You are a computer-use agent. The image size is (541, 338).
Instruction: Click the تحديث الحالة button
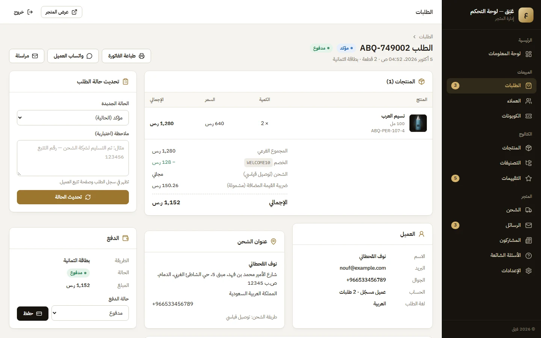73,197
